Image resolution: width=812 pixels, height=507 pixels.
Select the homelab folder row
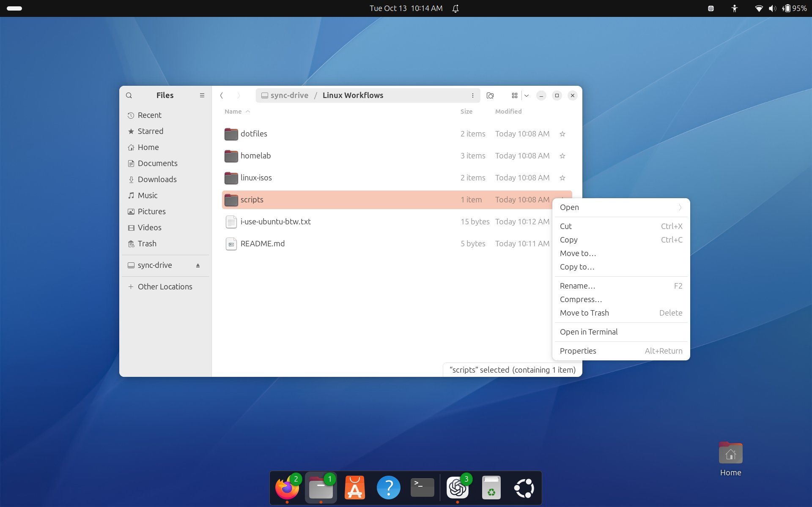[397, 156]
